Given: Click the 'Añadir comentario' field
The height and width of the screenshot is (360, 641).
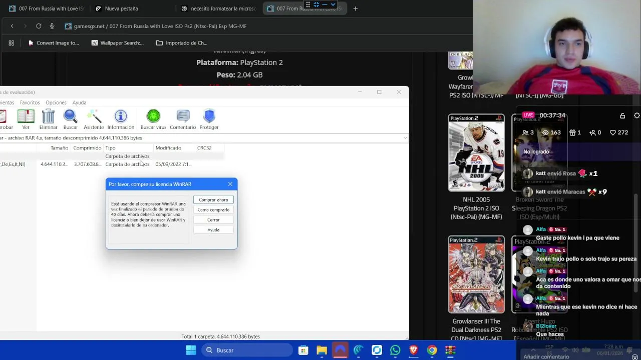Looking at the screenshot, I should [x=546, y=356].
